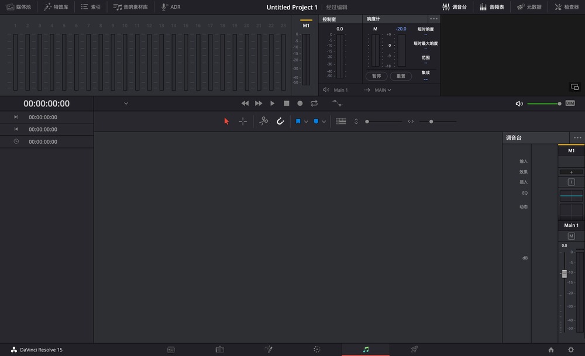Toggle the 调音台 mixer button in top bar

click(x=455, y=6)
